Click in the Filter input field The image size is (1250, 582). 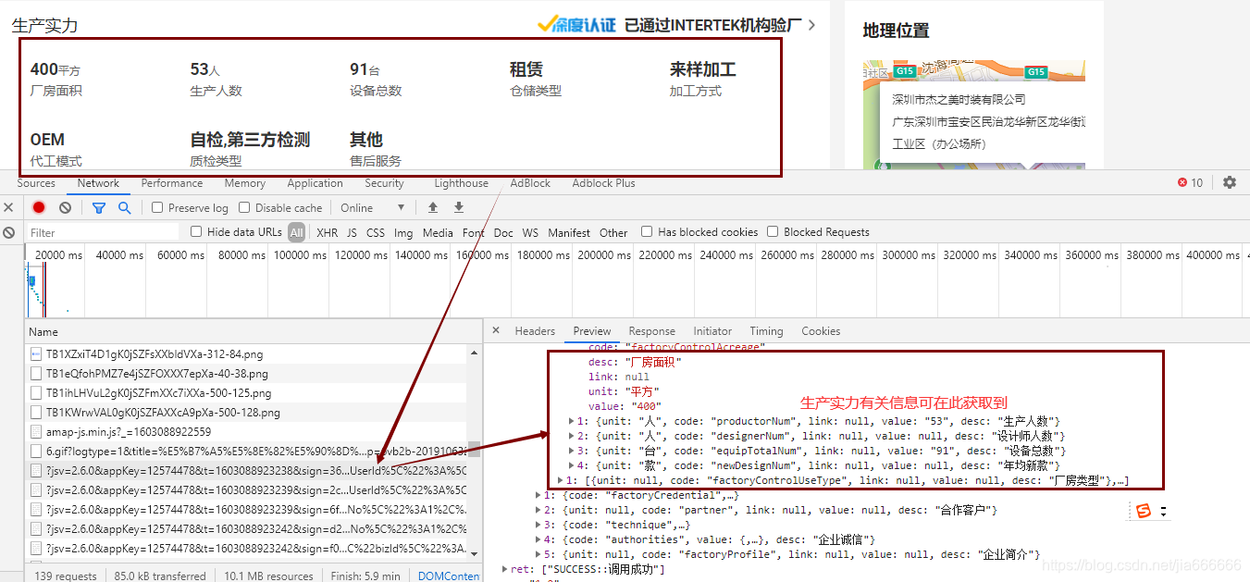point(102,232)
